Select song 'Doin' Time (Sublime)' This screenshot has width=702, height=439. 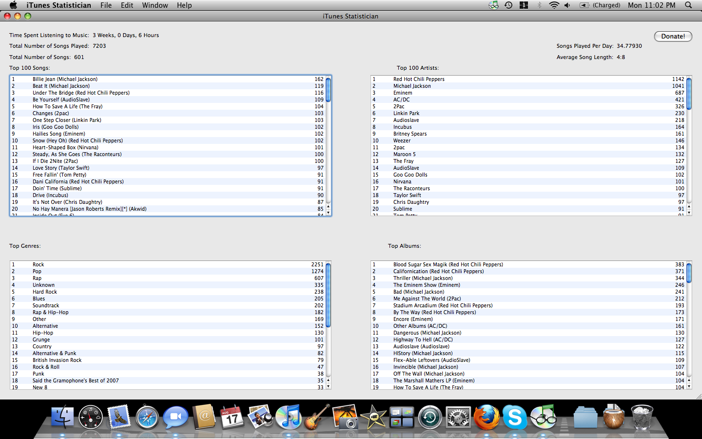(x=168, y=188)
